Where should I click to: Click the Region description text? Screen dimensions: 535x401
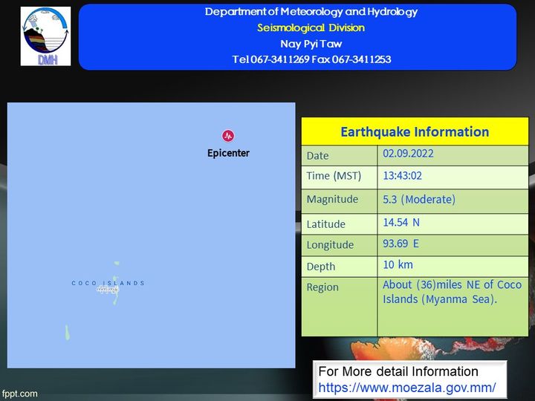click(452, 292)
